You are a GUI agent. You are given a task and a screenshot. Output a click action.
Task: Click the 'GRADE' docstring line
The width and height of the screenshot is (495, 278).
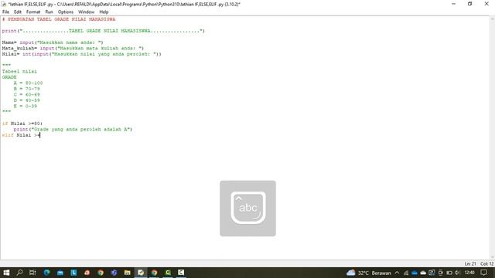click(9, 77)
